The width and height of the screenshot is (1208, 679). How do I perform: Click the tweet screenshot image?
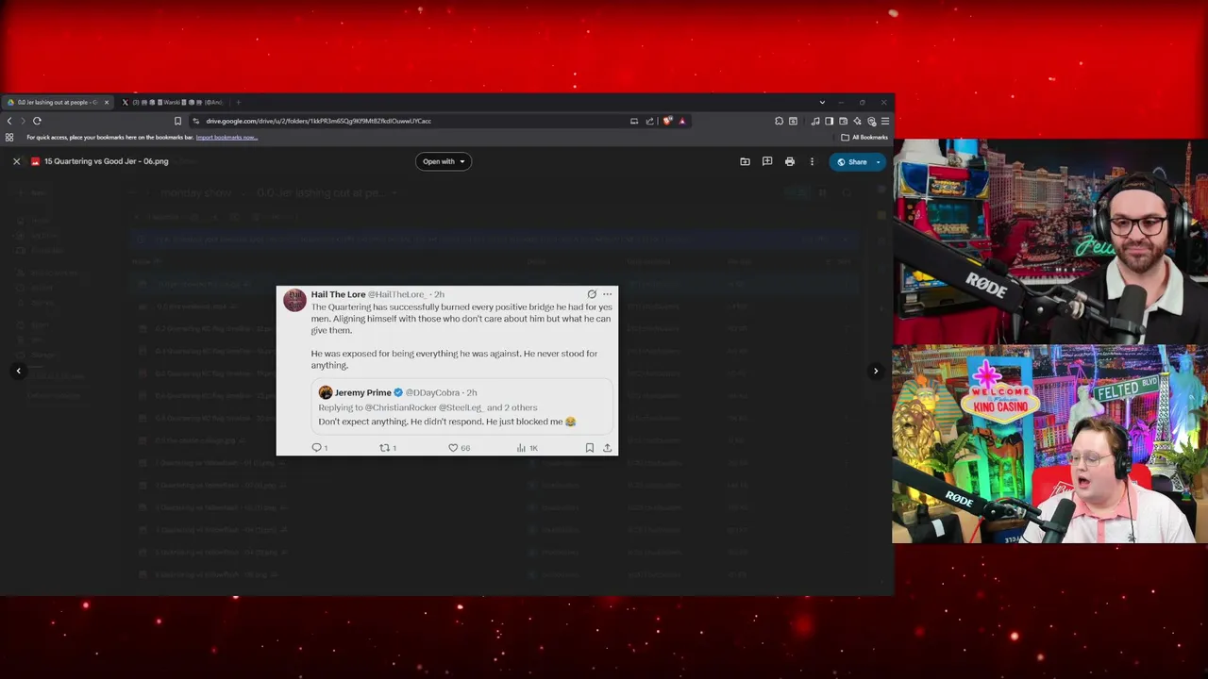tap(447, 371)
